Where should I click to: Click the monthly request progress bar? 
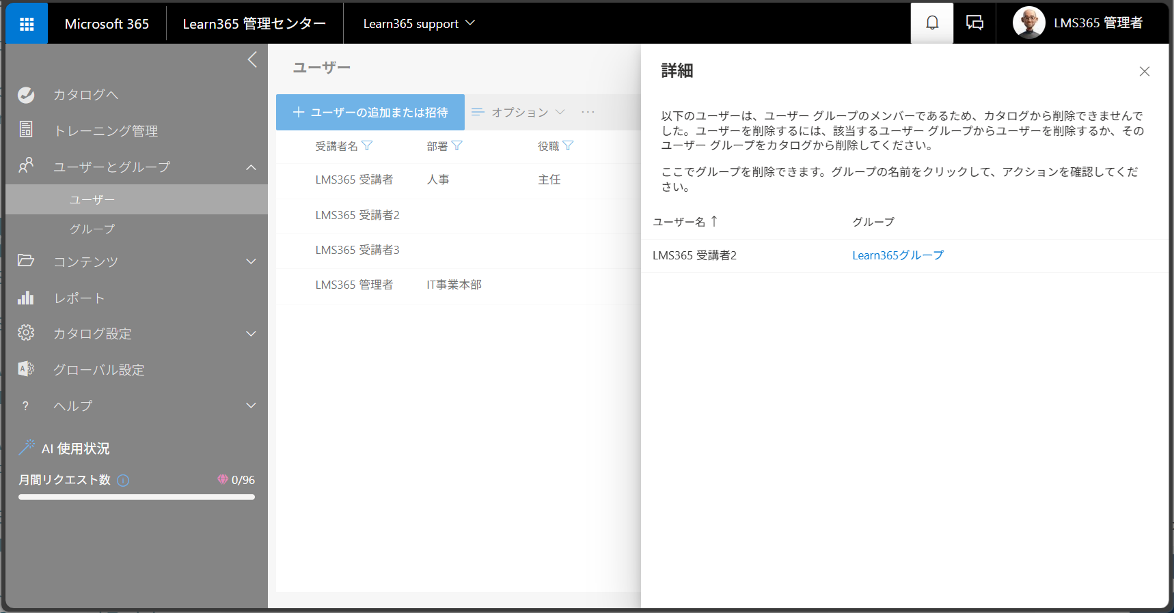click(137, 497)
